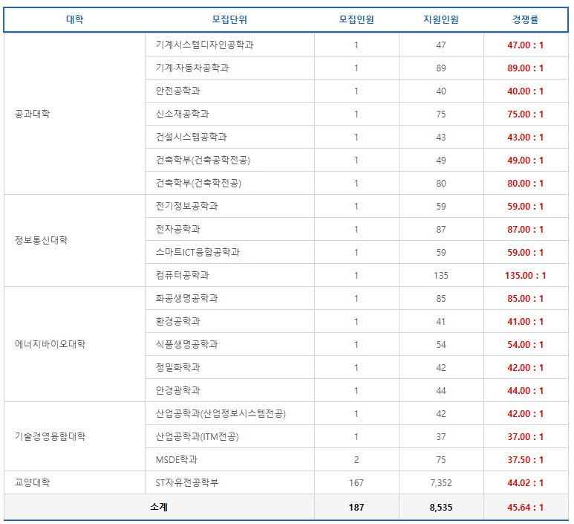This screenshot has width=574, height=524.
Task: Click 안경광학과 department name
Action: point(178,391)
